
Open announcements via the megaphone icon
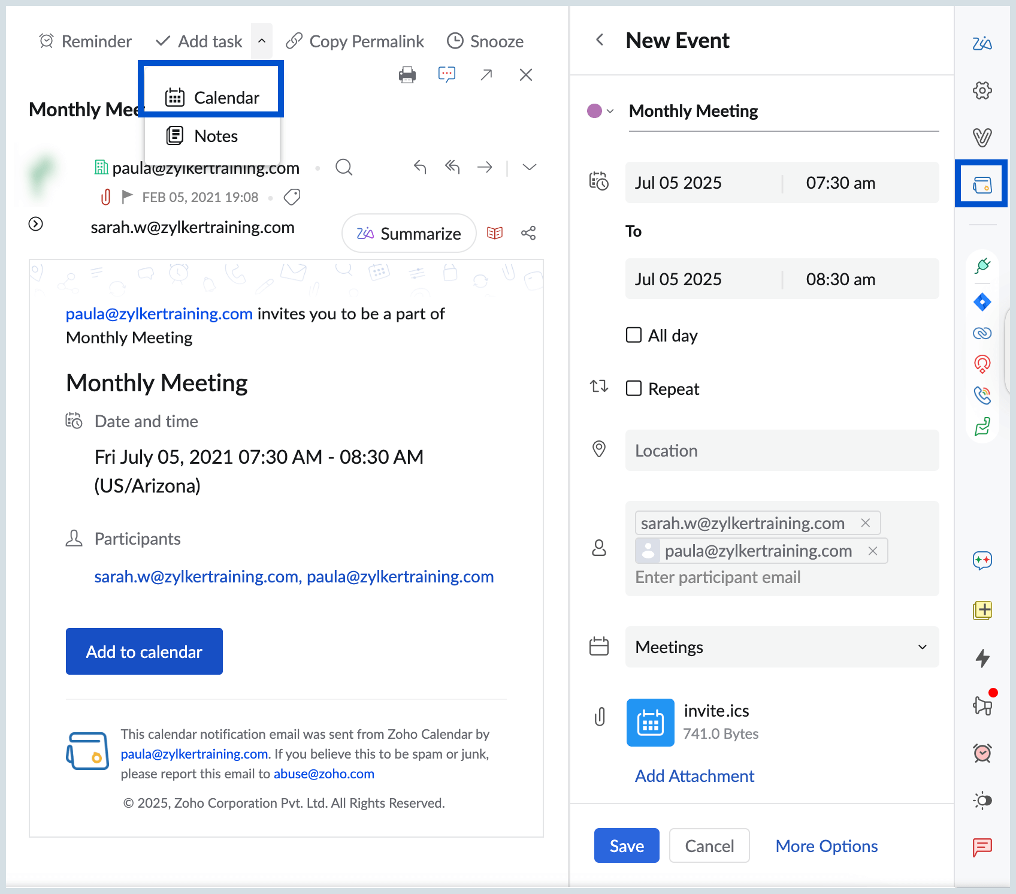pos(982,705)
